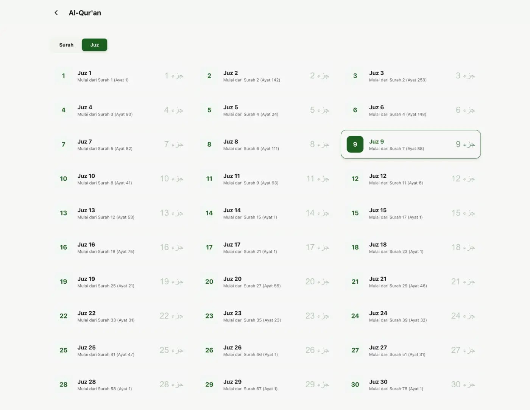Open the Juz 2 card
This screenshot has width=530, height=410.
pyautogui.click(x=265, y=76)
